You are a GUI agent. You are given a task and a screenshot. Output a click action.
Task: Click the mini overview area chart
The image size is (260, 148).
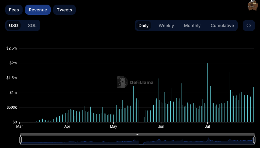(x=137, y=140)
